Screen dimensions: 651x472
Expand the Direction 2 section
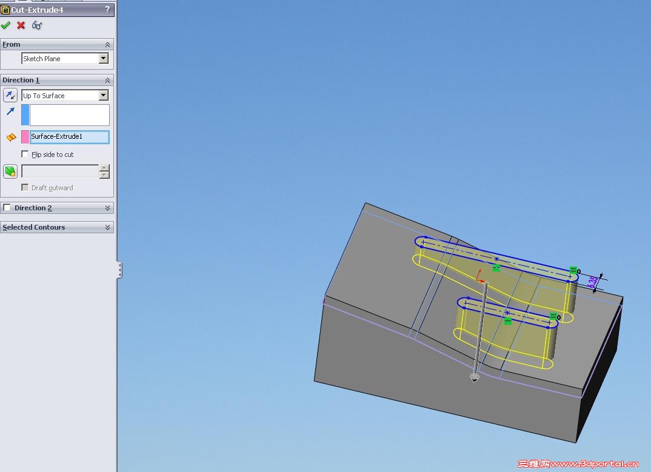(107, 208)
